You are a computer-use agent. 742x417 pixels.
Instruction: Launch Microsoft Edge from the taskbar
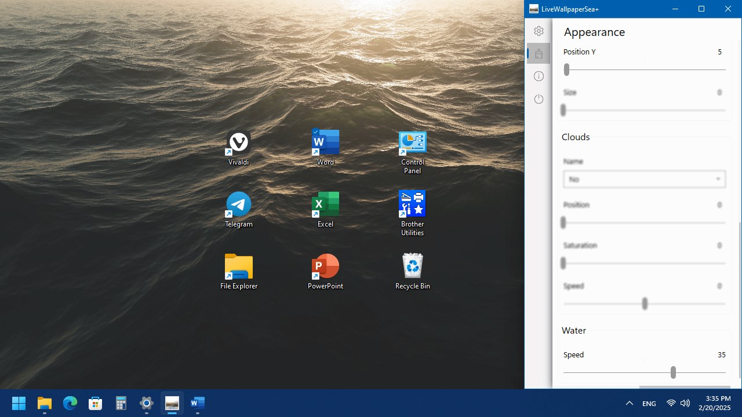[70, 403]
